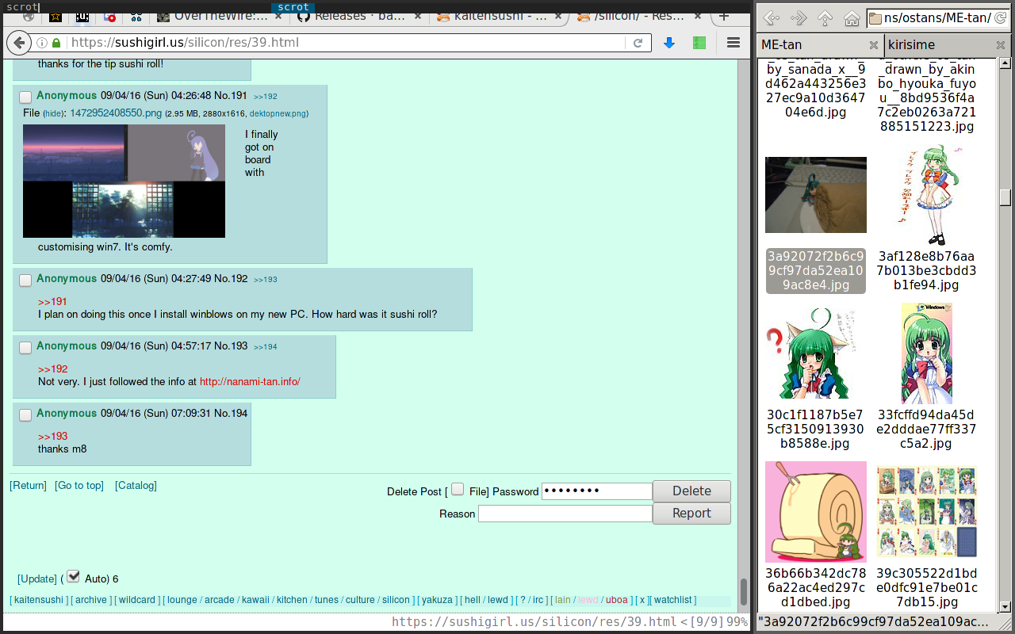Open the blue downloads arrow
1015x634 pixels.
click(x=669, y=43)
